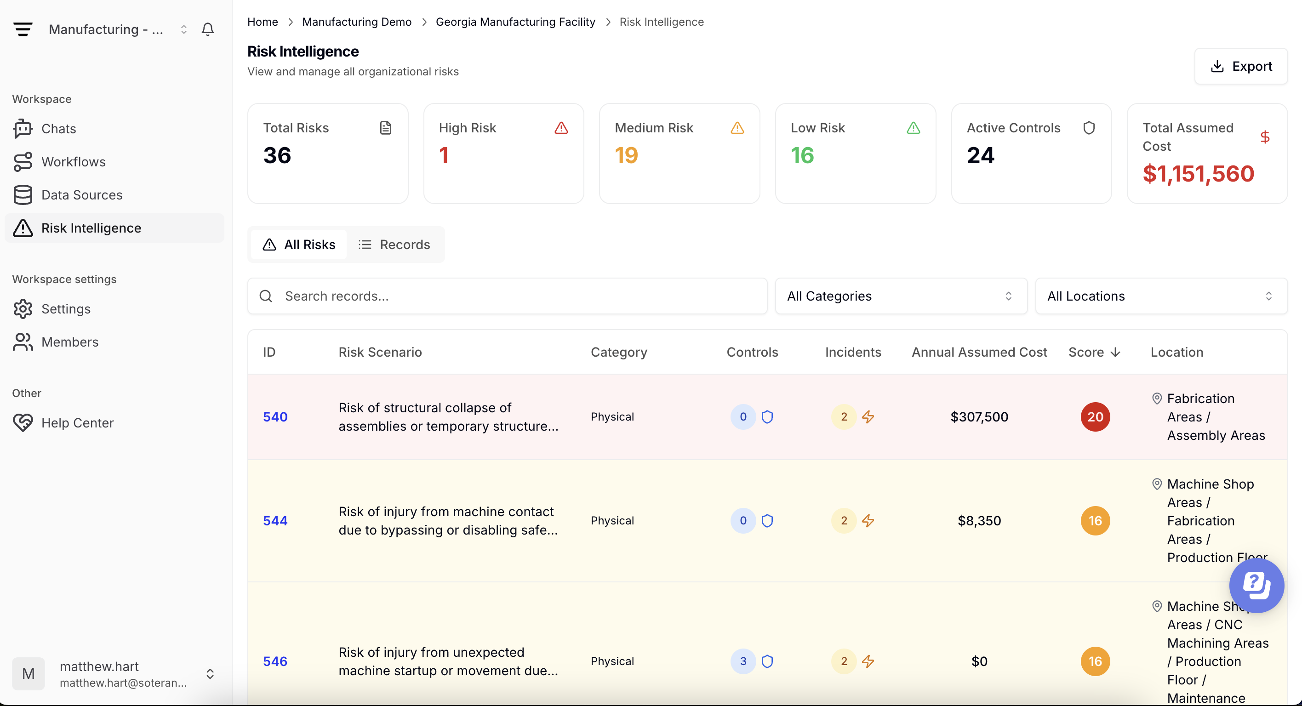Select Risk Intelligence in the sidebar
The height and width of the screenshot is (706, 1302).
[114, 228]
